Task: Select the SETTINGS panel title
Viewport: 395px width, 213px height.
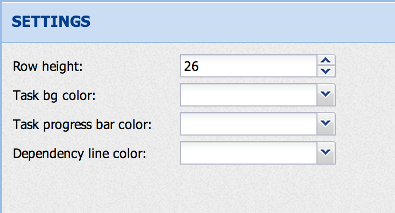Action: tap(51, 22)
